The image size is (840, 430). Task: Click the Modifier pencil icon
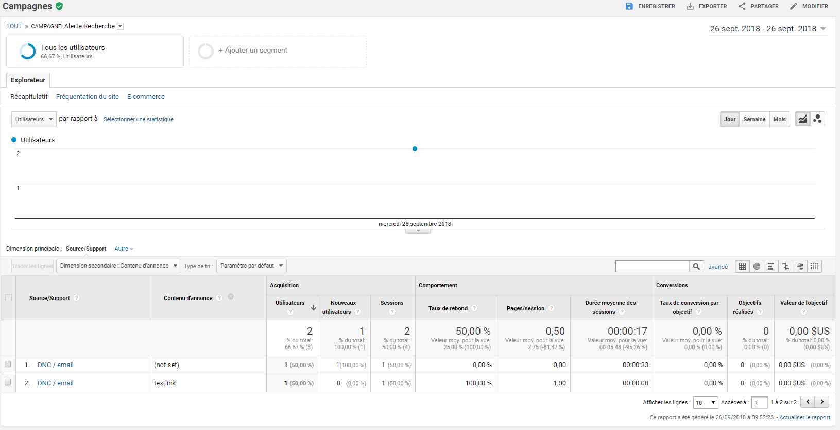click(793, 6)
